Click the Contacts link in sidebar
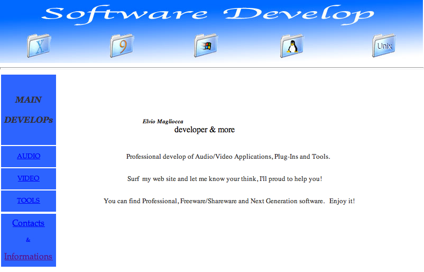Screen dimensions: 424x272 tap(29, 223)
